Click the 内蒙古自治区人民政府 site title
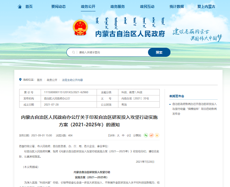The height and width of the screenshot is (187, 230). click(130, 34)
